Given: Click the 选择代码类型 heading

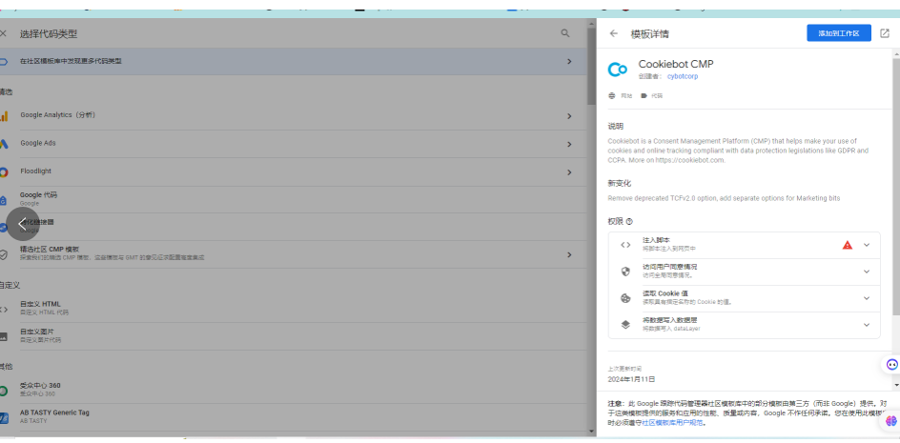Looking at the screenshot, I should point(49,34).
